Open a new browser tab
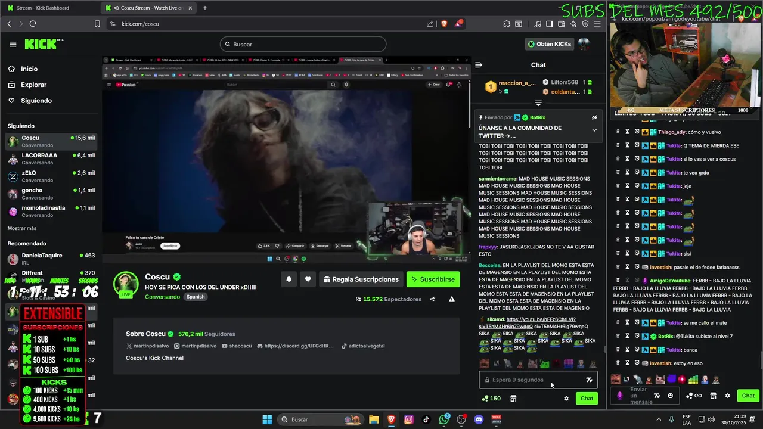Viewport: 763px width, 429px height. click(x=205, y=8)
